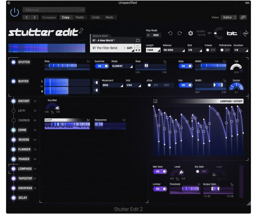Open the Movement GRID dropdown

pyautogui.click(x=113, y=85)
